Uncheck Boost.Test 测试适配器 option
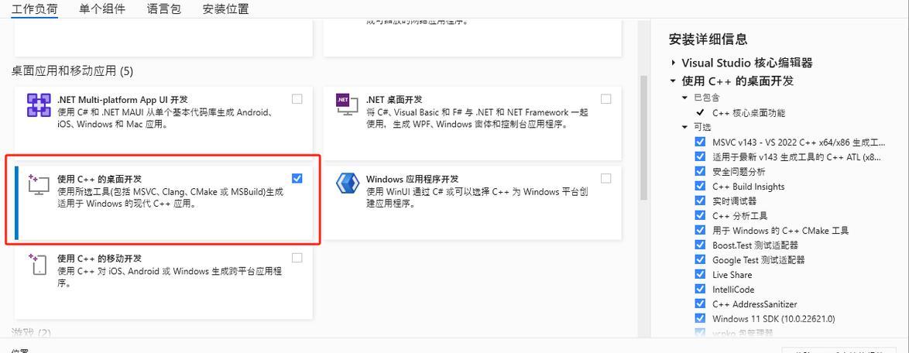909x353 pixels. [x=700, y=245]
